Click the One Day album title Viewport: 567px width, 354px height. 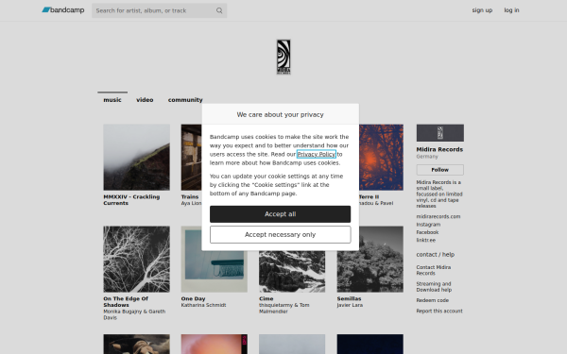coord(193,298)
